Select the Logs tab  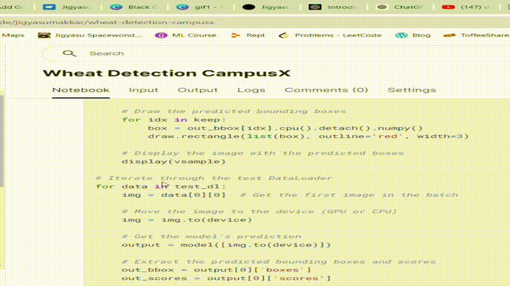(251, 90)
